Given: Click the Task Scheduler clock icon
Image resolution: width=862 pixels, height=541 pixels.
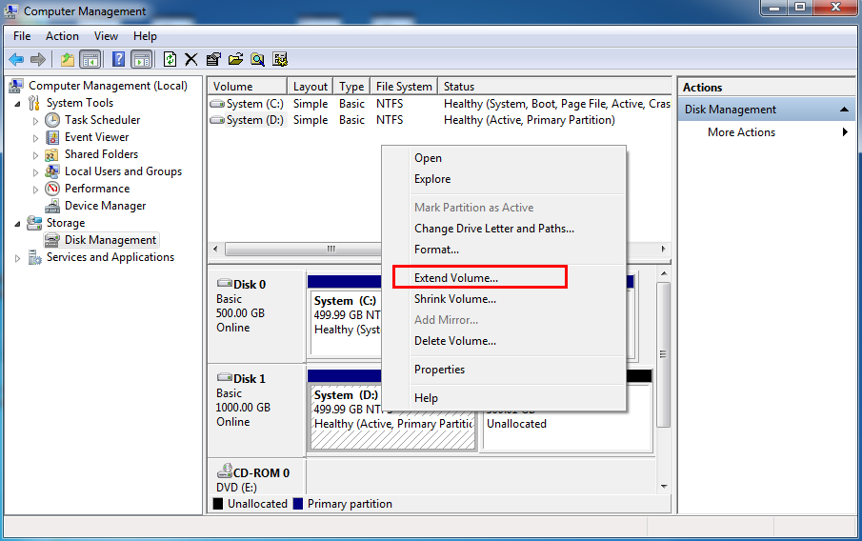Looking at the screenshot, I should coord(52,120).
